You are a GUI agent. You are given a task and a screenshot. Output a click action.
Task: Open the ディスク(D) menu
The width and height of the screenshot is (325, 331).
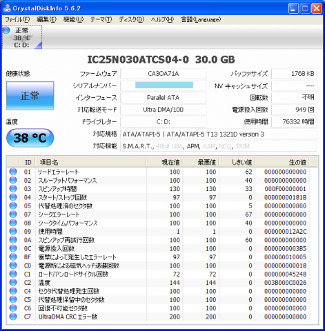pyautogui.click(x=131, y=19)
